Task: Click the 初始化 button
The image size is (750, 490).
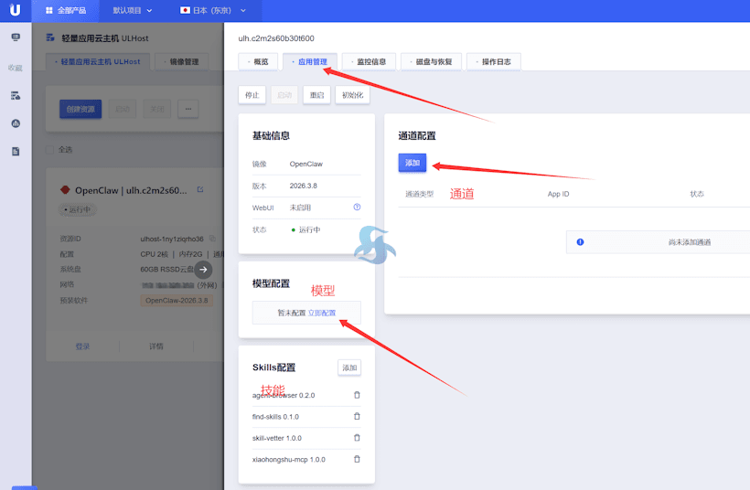Action: click(x=352, y=95)
